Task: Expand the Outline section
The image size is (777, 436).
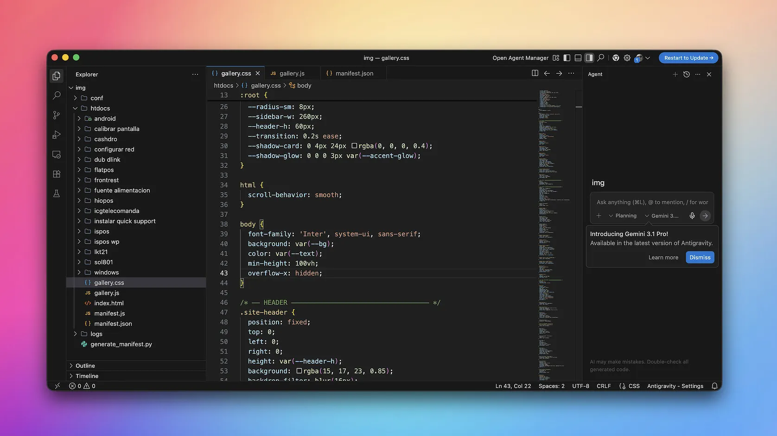Action: click(85, 366)
